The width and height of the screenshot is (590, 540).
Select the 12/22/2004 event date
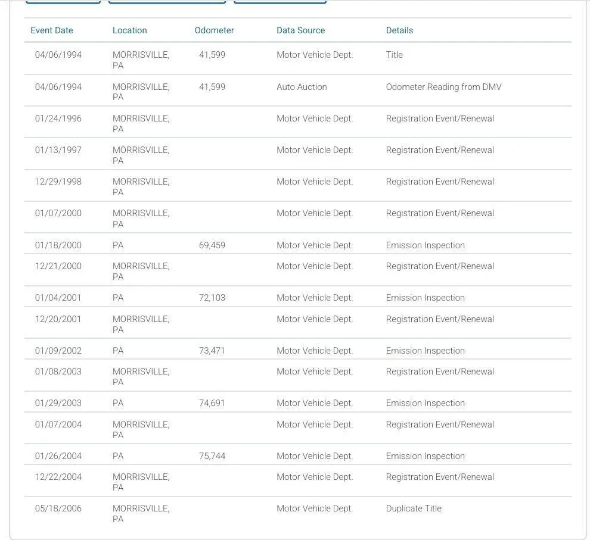coord(58,477)
